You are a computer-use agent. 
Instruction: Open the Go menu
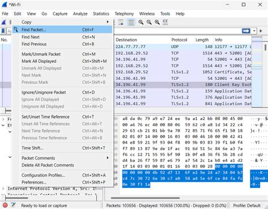point(44,14)
